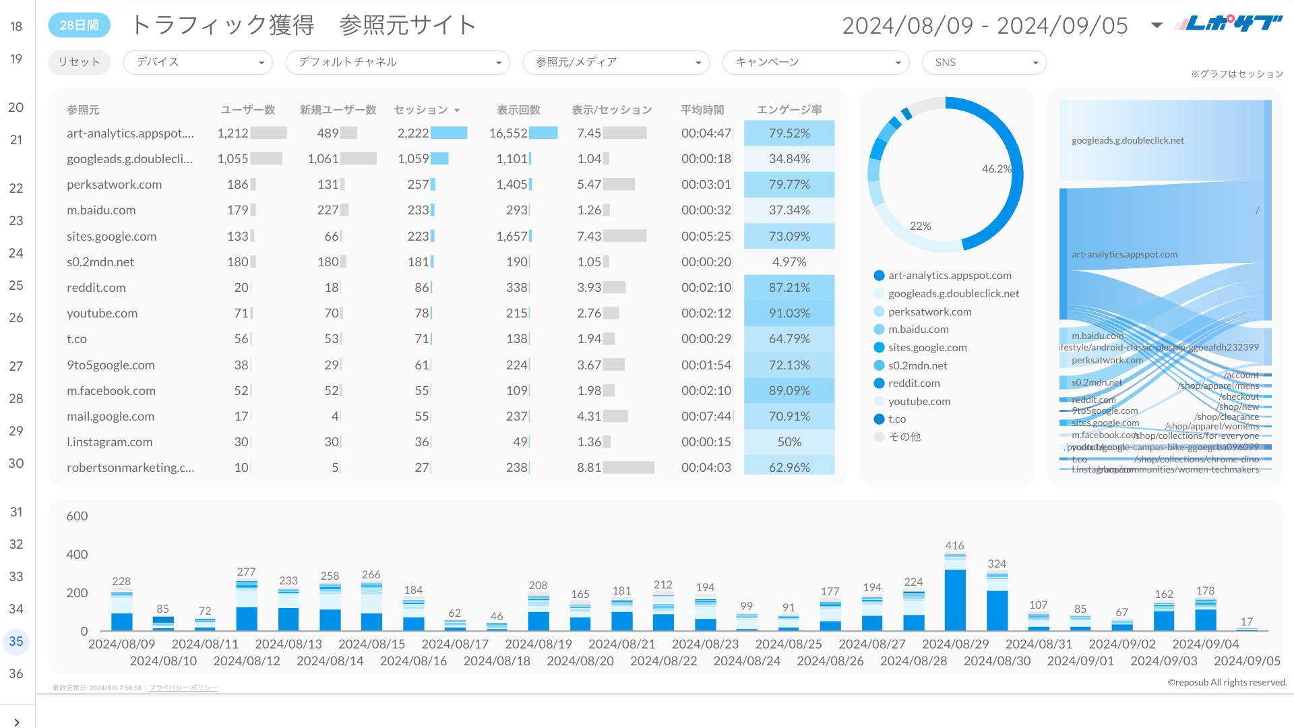Click the レポサブ logo in the top right
1294x728 pixels.
1228,22
